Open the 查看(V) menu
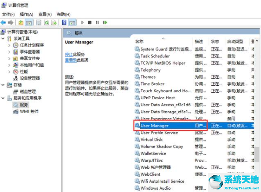Image resolution: width=261 pixels, height=192 pixels. pos(45,14)
